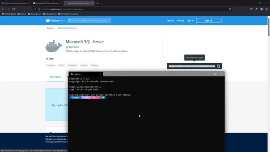
Task: Open a new browser tab with plus
Action: [x=97, y=3]
